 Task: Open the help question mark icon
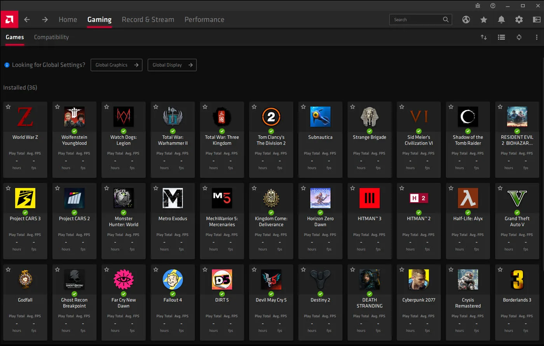coord(493,5)
